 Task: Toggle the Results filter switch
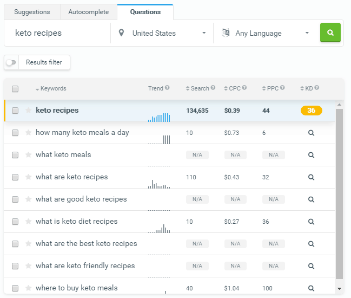point(11,63)
